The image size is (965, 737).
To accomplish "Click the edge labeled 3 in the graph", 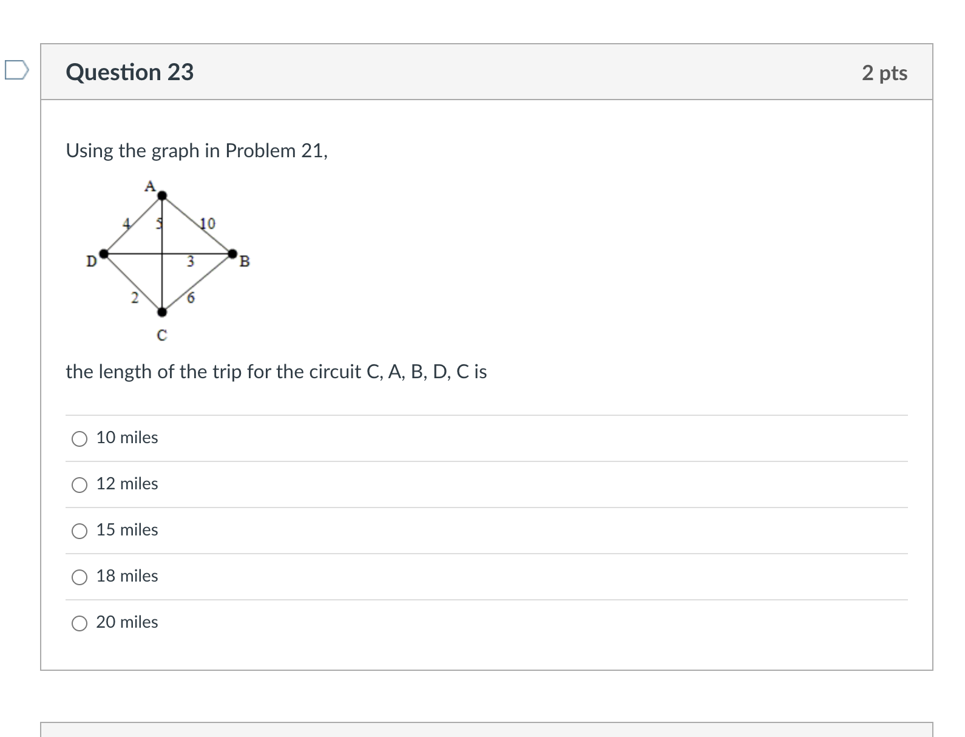I will pyautogui.click(x=190, y=262).
